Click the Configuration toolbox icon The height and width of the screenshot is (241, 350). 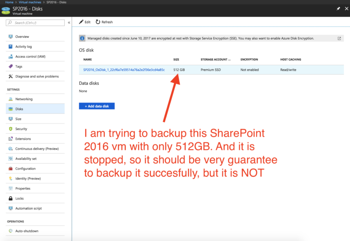[x=10, y=169]
